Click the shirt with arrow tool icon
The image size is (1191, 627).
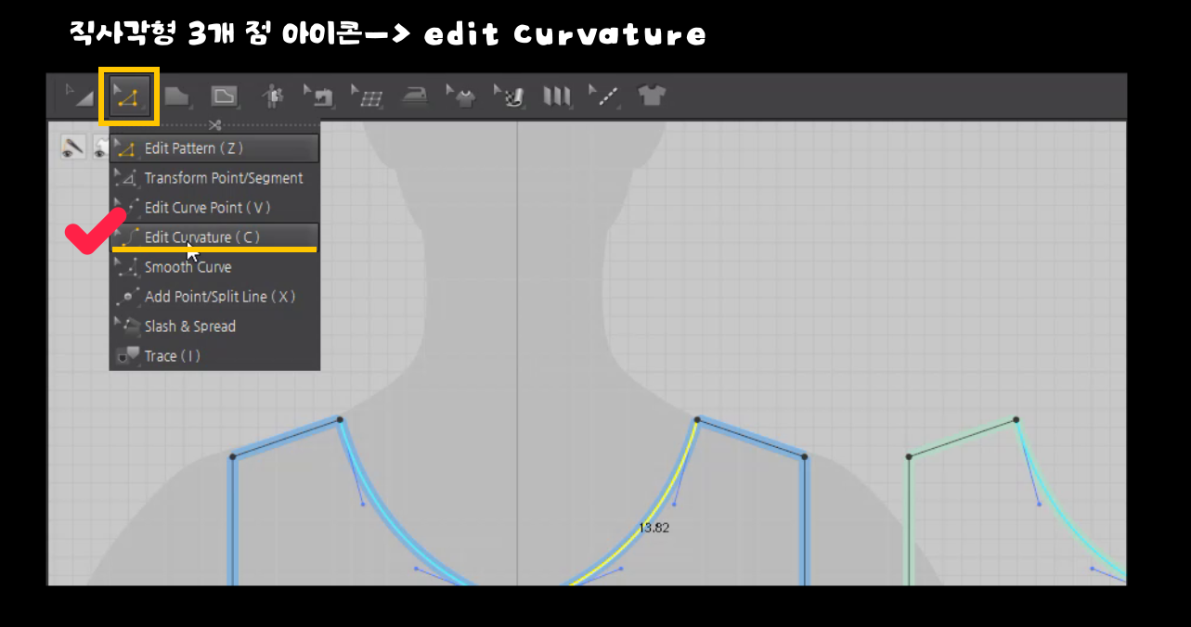461,96
